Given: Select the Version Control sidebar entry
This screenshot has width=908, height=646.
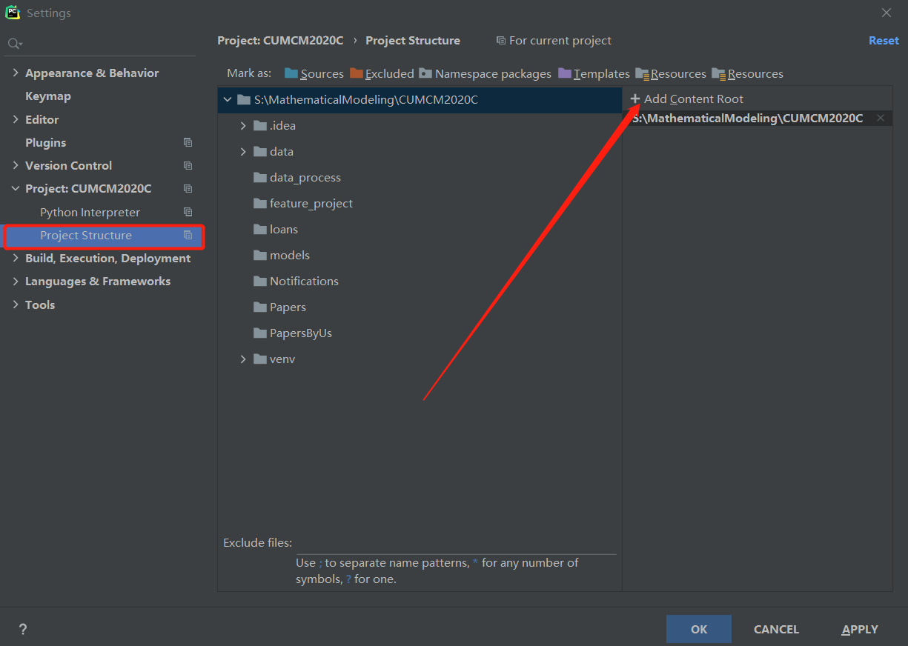Looking at the screenshot, I should point(69,165).
